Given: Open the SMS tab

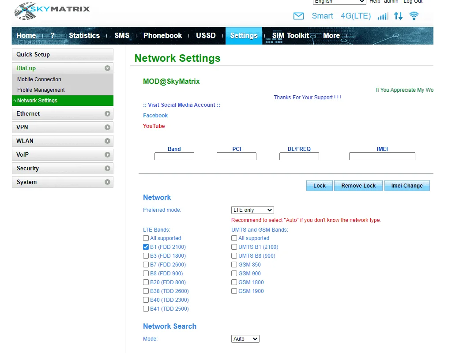Looking at the screenshot, I should (122, 36).
